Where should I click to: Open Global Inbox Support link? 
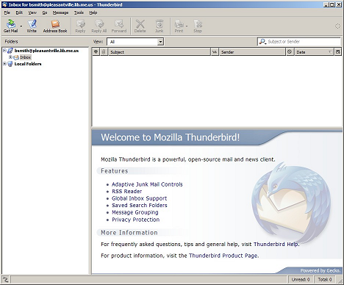click(x=140, y=198)
